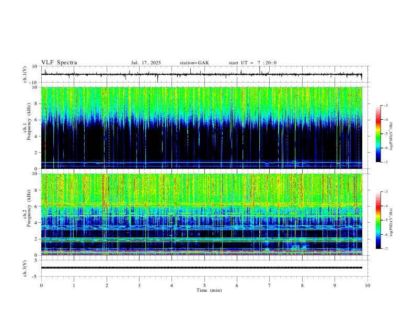Click the ch.1 color scale bar
Screen dimensions: 414x320
tap(378, 134)
